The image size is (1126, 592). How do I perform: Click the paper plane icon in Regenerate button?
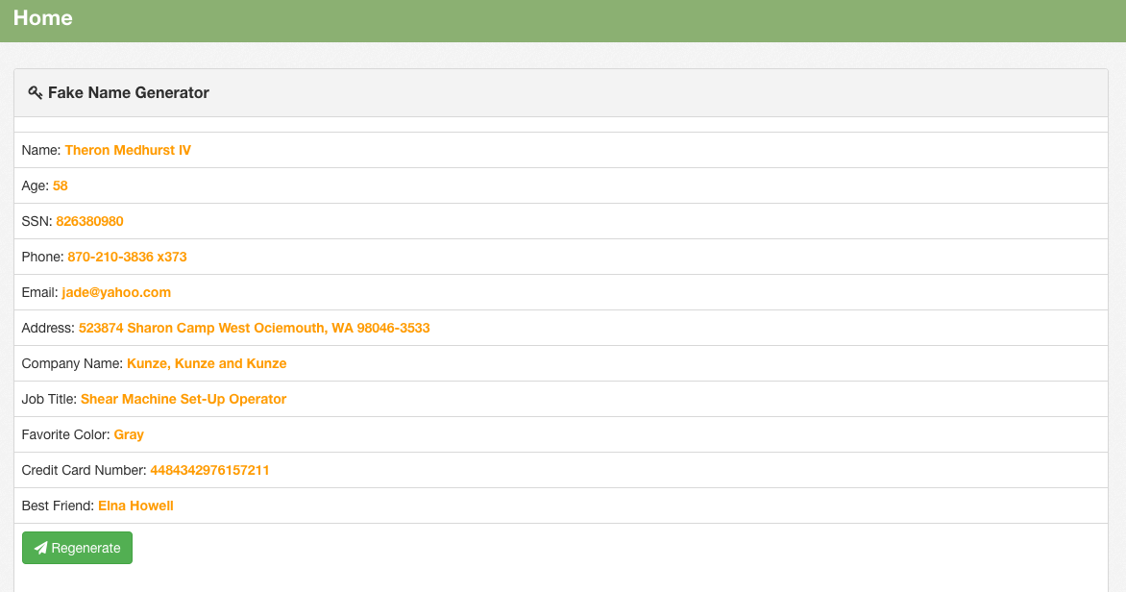click(x=40, y=548)
